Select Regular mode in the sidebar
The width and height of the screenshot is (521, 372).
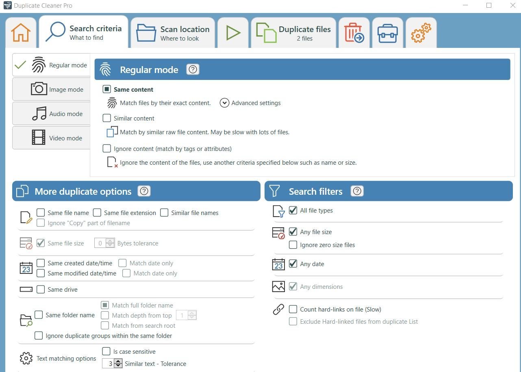pos(51,65)
